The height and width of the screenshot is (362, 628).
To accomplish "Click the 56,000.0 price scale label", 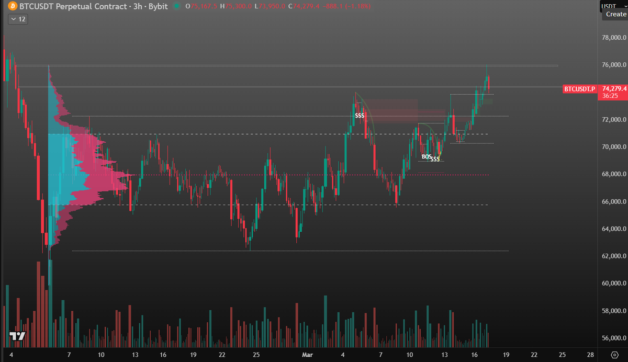I will (x=614, y=338).
